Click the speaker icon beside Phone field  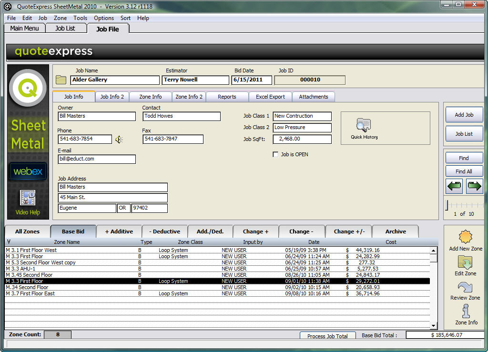pos(119,140)
